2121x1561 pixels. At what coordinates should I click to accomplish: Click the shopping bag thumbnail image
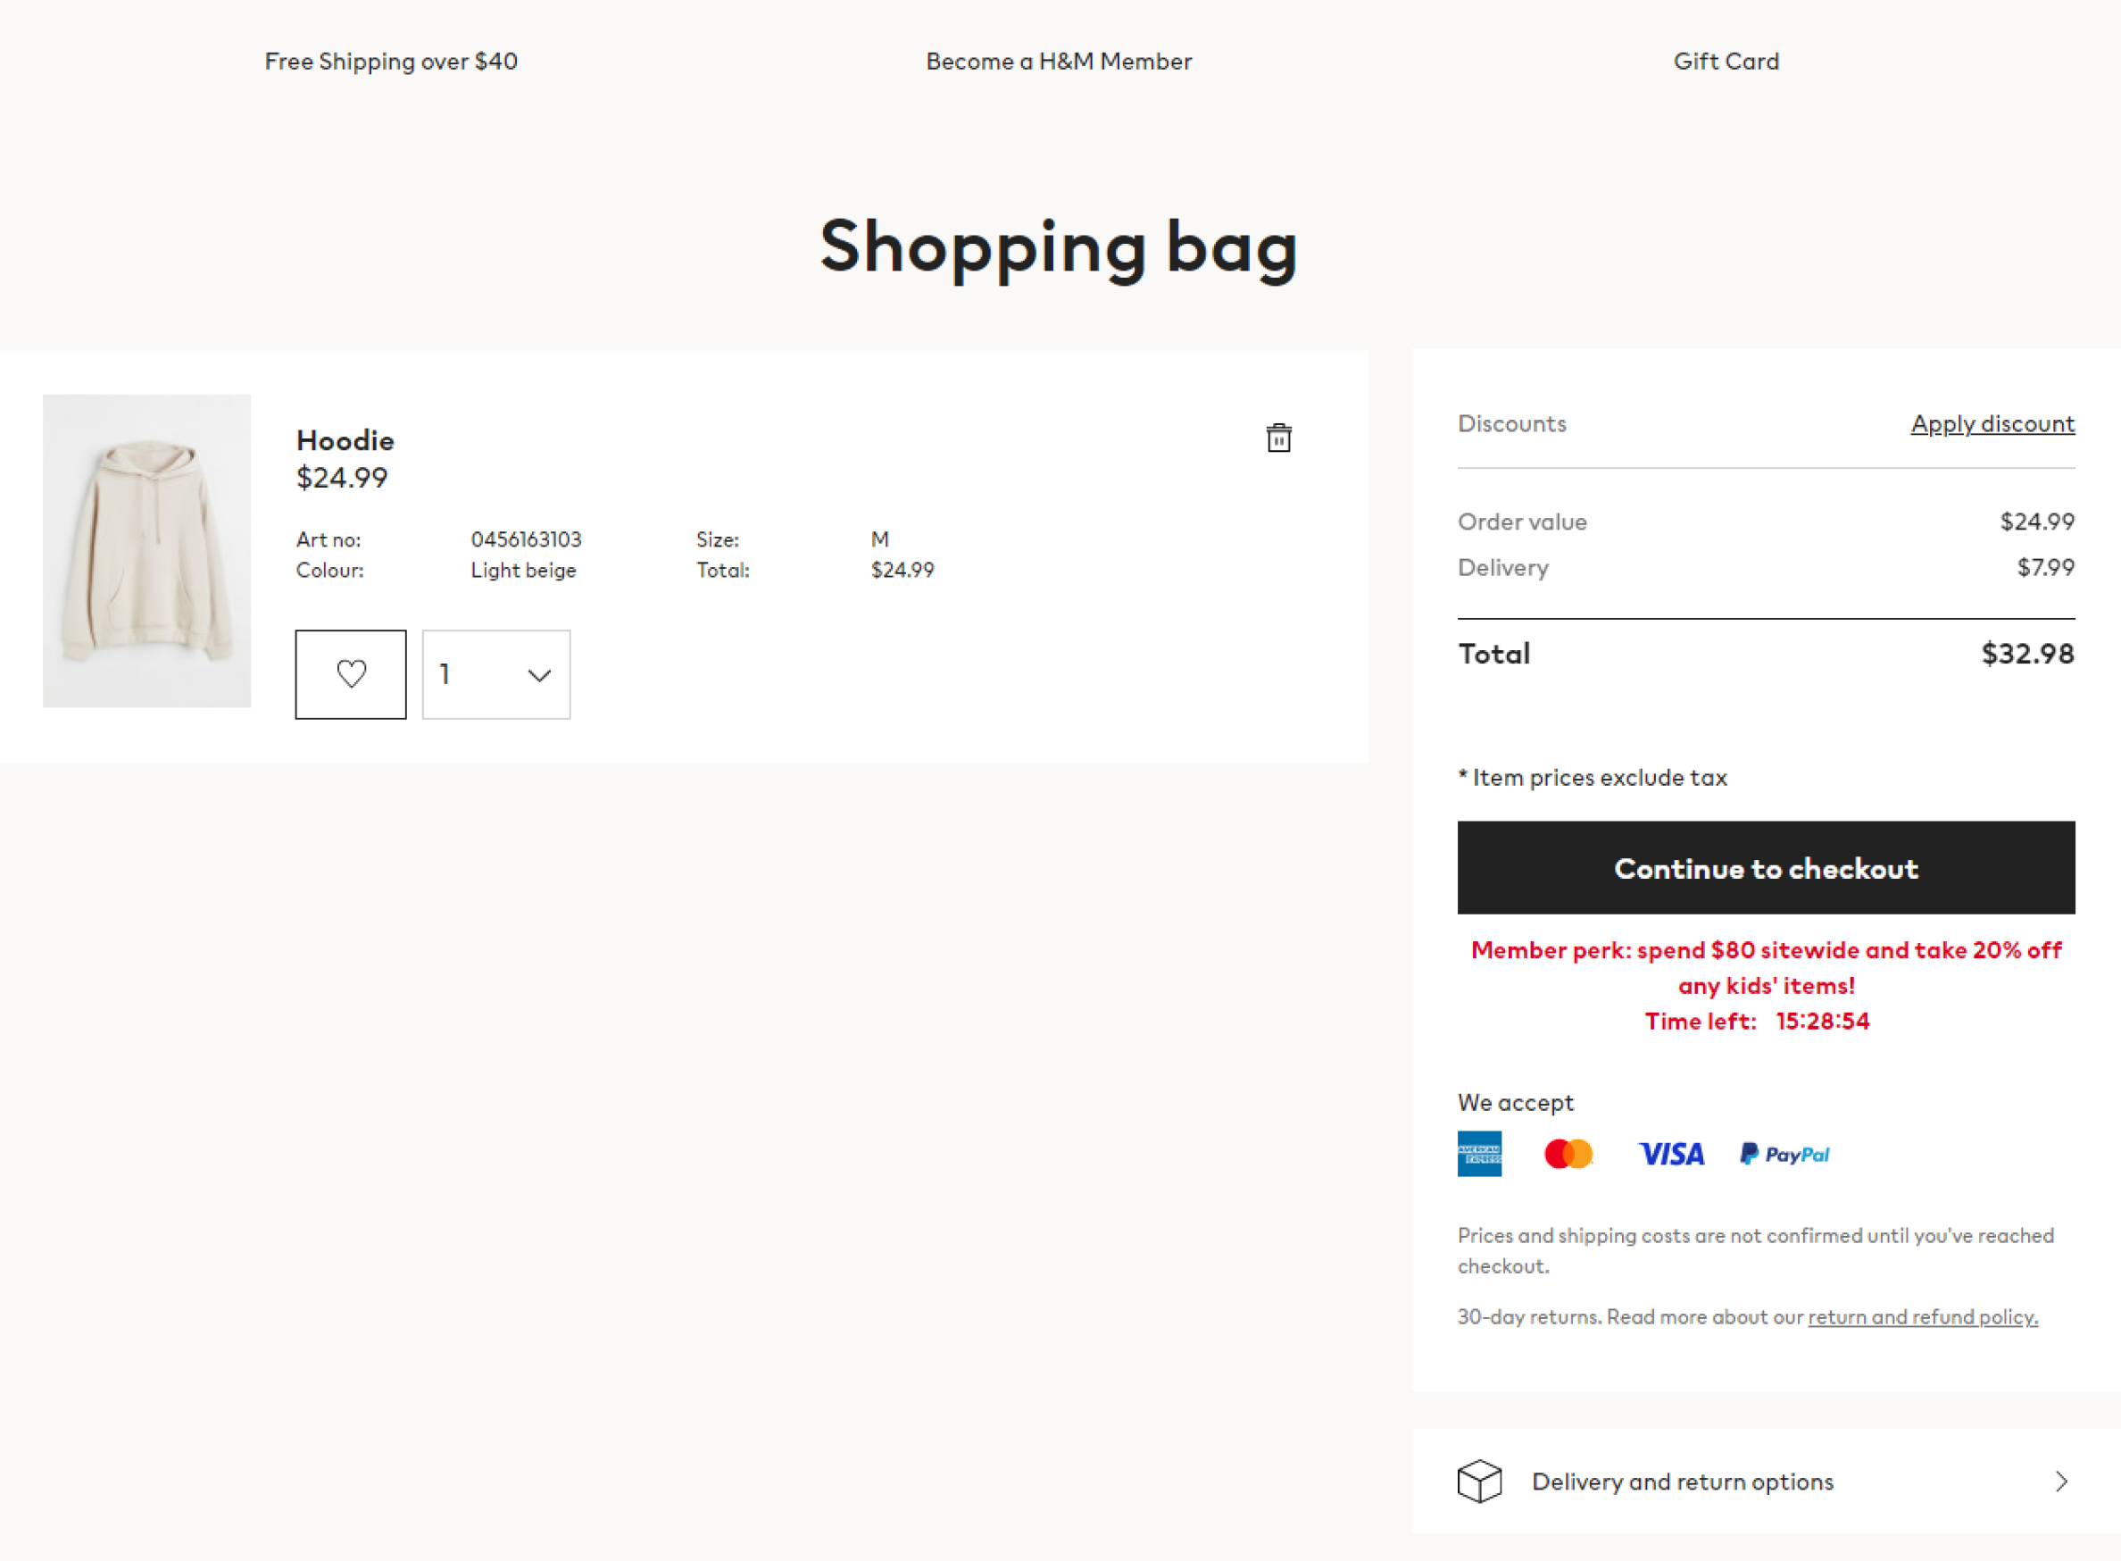pos(146,550)
